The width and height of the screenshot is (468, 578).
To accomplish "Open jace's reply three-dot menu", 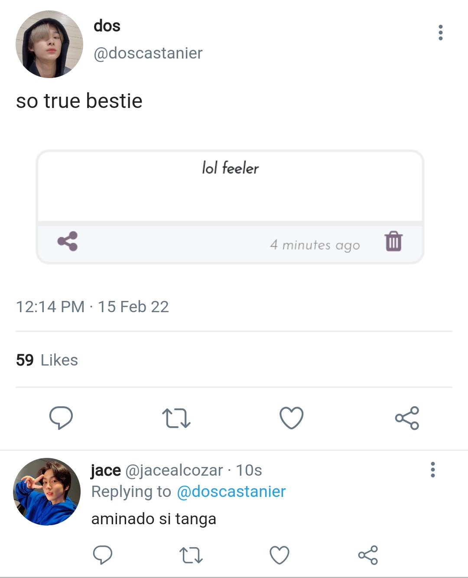I will (432, 470).
